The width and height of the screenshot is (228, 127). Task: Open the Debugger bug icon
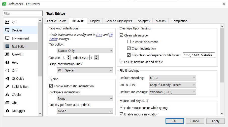7,111
